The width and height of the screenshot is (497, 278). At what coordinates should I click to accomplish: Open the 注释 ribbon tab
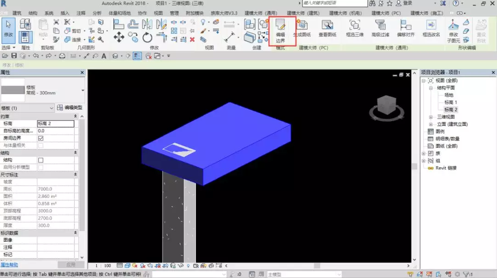click(81, 13)
